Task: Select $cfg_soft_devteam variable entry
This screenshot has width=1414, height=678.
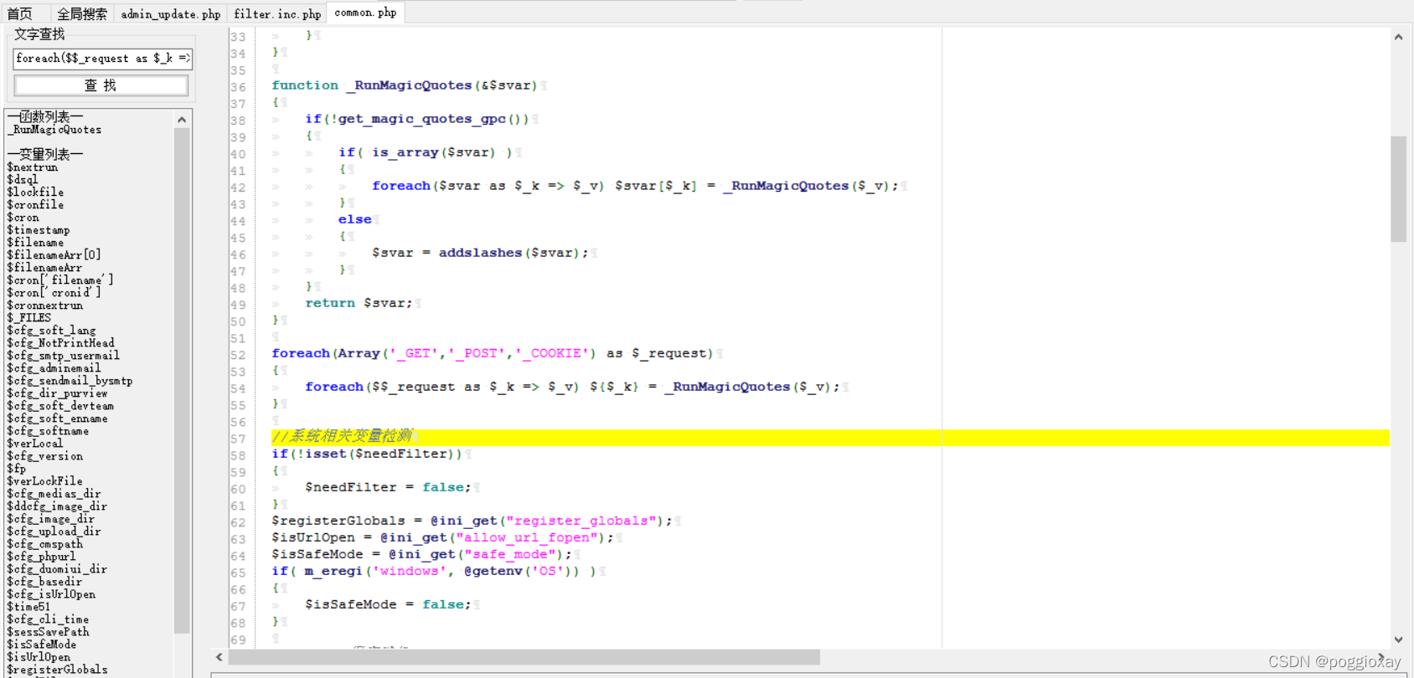Action: click(60, 406)
